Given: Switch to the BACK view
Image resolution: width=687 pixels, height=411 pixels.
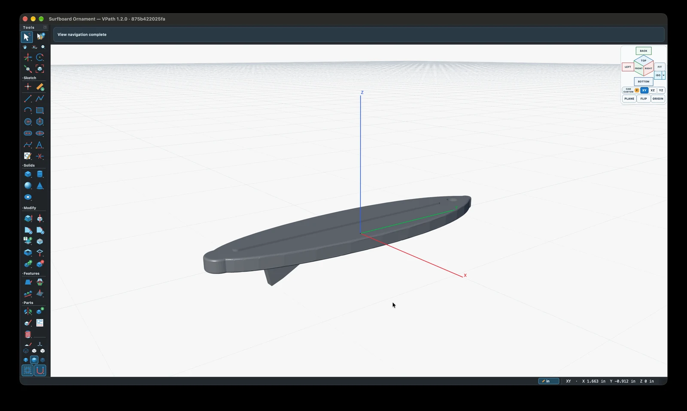Looking at the screenshot, I should coord(644,51).
